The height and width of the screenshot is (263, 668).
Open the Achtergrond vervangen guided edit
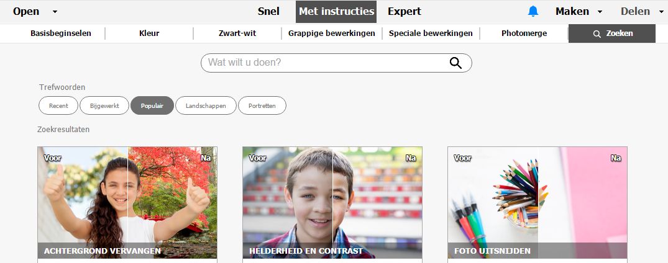[127, 203]
